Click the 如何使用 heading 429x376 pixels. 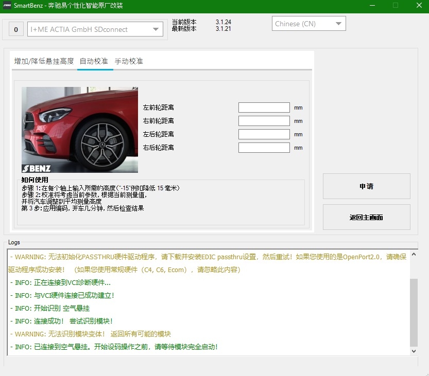click(x=35, y=180)
